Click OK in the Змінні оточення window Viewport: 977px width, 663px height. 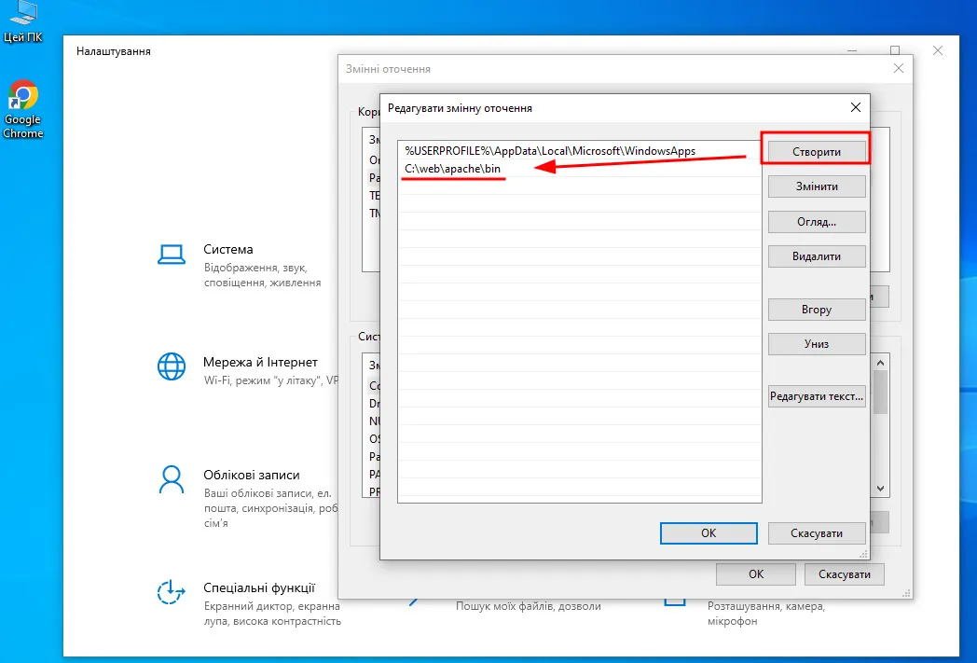[x=756, y=574]
